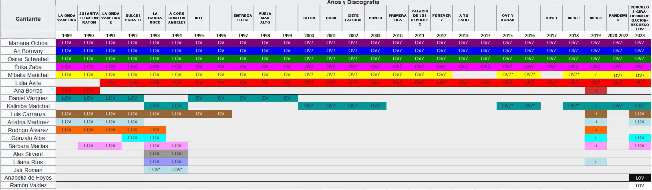Screen dimensions: 652x190
Task: Select the PRIMERA FILA album header
Action: tap(397, 18)
